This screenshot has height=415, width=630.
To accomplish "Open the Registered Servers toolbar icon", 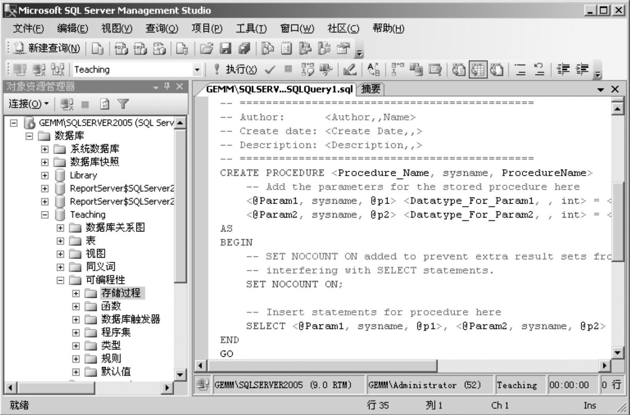I will point(268,48).
